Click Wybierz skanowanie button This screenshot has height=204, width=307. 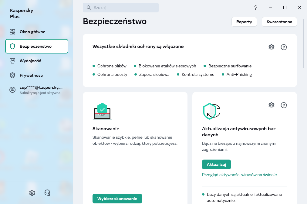(117, 199)
